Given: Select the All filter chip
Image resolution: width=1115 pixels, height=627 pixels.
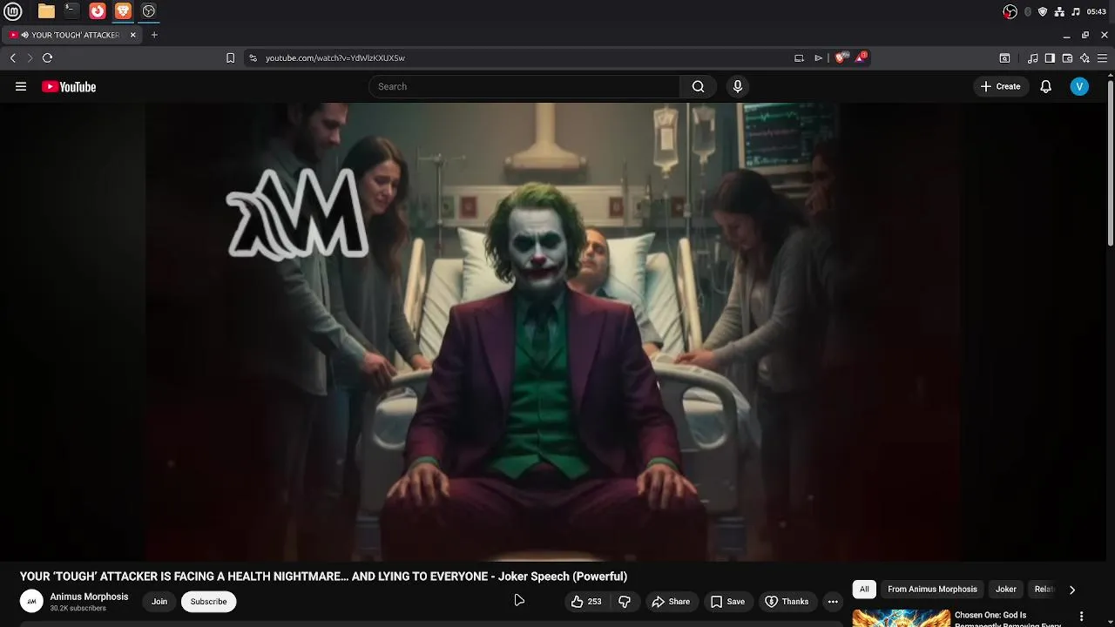Looking at the screenshot, I should click(864, 590).
